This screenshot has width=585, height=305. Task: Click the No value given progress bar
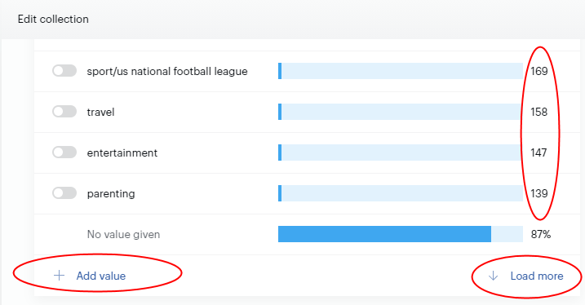tap(401, 234)
